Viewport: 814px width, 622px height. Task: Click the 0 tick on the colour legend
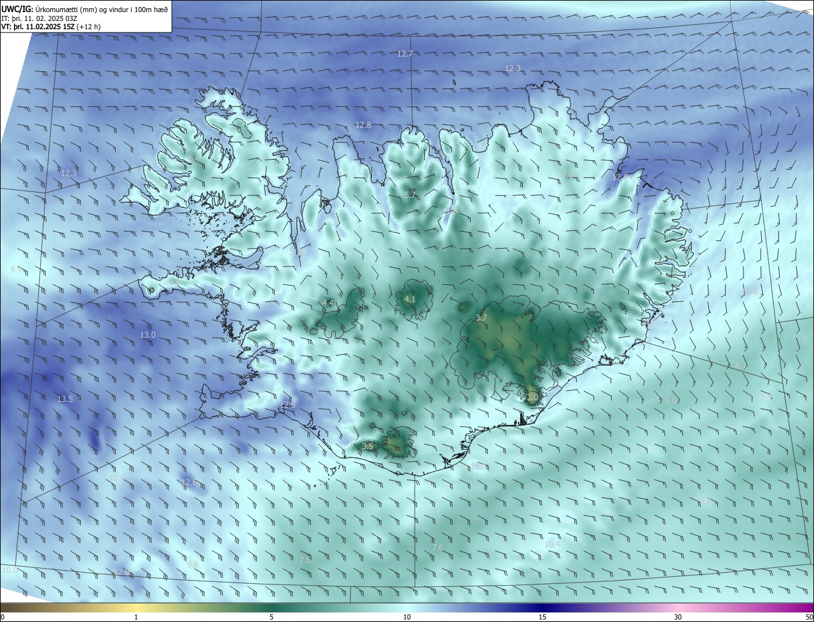3,618
